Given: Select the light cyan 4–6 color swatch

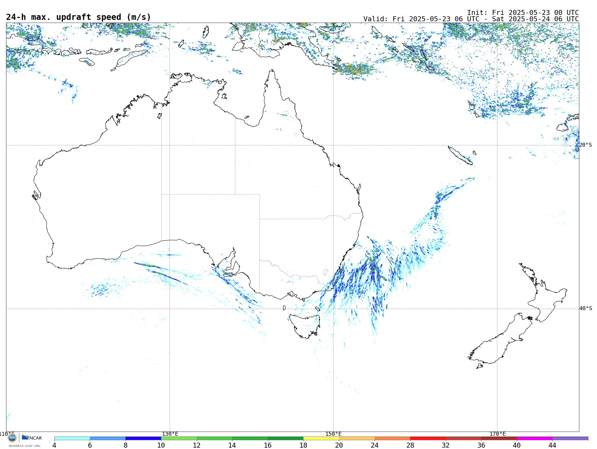Looking at the screenshot, I should [72, 439].
